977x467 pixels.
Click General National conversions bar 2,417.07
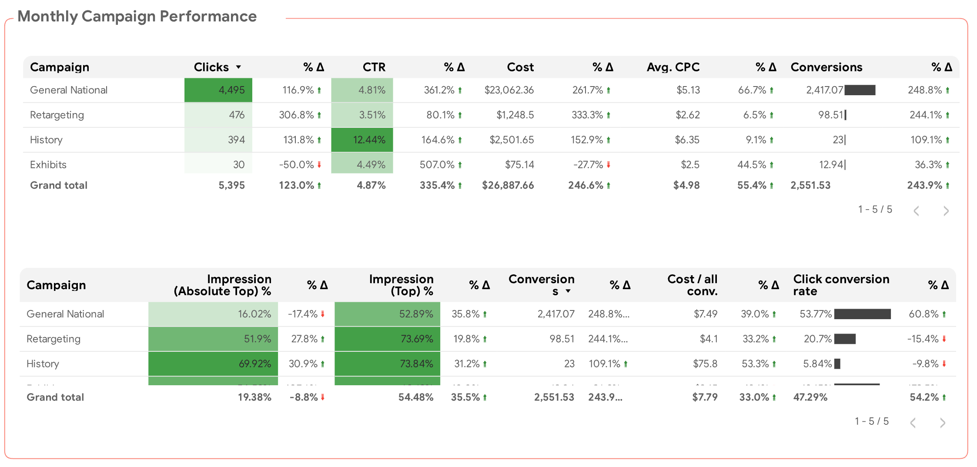[x=860, y=90]
